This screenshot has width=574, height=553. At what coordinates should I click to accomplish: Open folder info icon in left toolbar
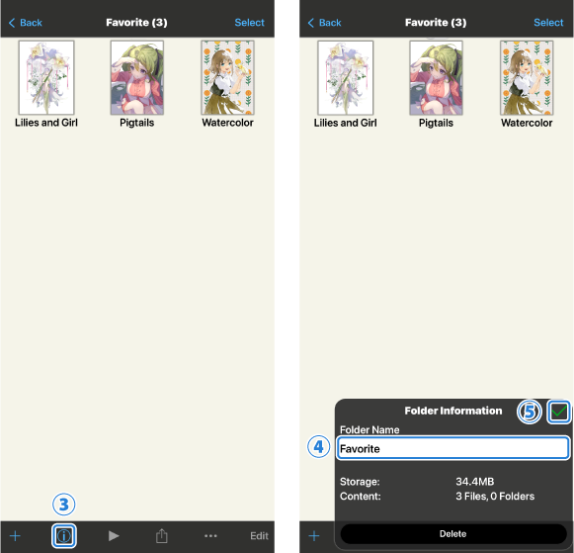(x=63, y=536)
